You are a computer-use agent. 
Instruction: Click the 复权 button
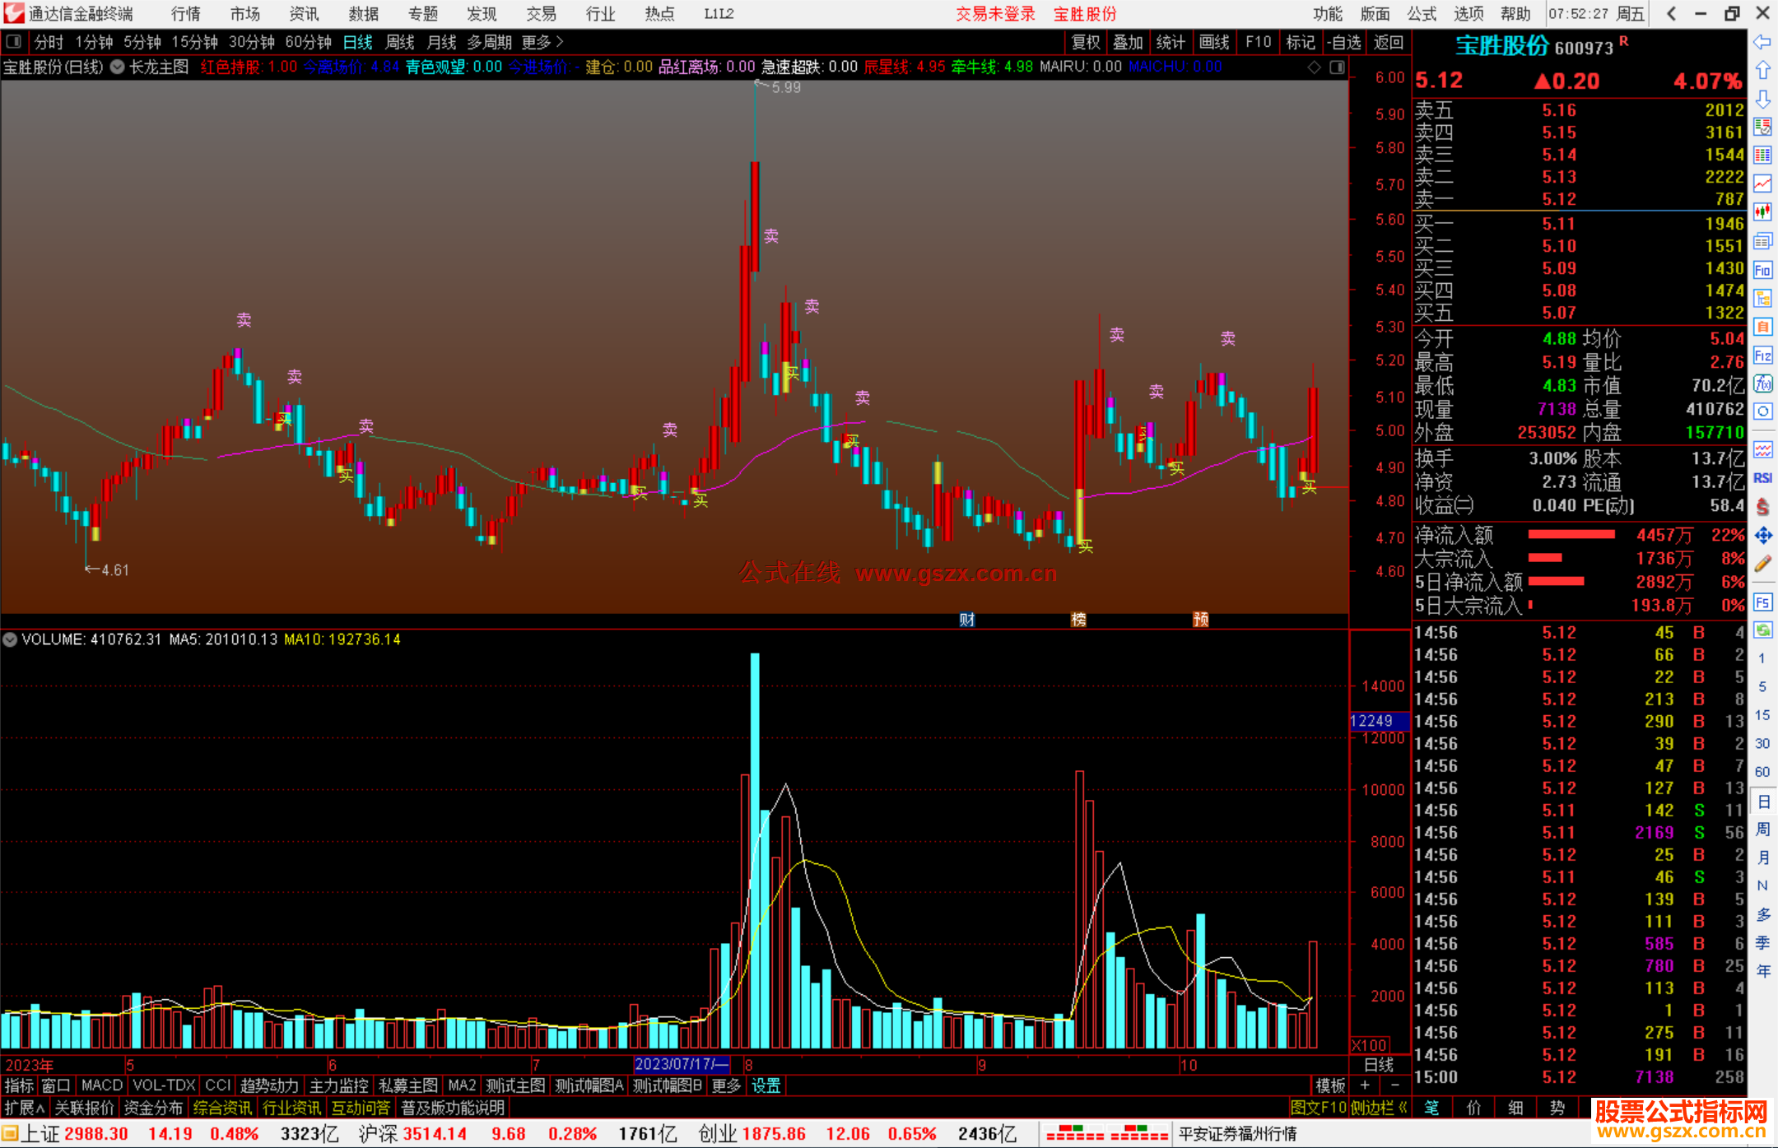pos(1085,42)
